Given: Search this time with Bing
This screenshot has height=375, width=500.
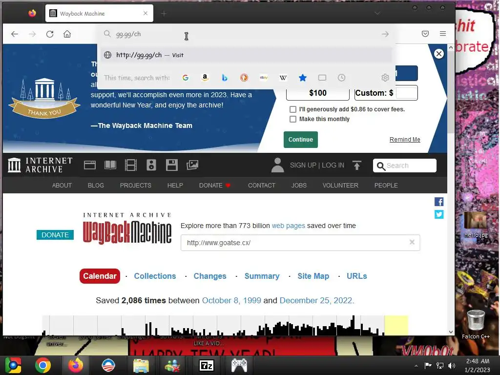Looking at the screenshot, I should click(x=225, y=78).
